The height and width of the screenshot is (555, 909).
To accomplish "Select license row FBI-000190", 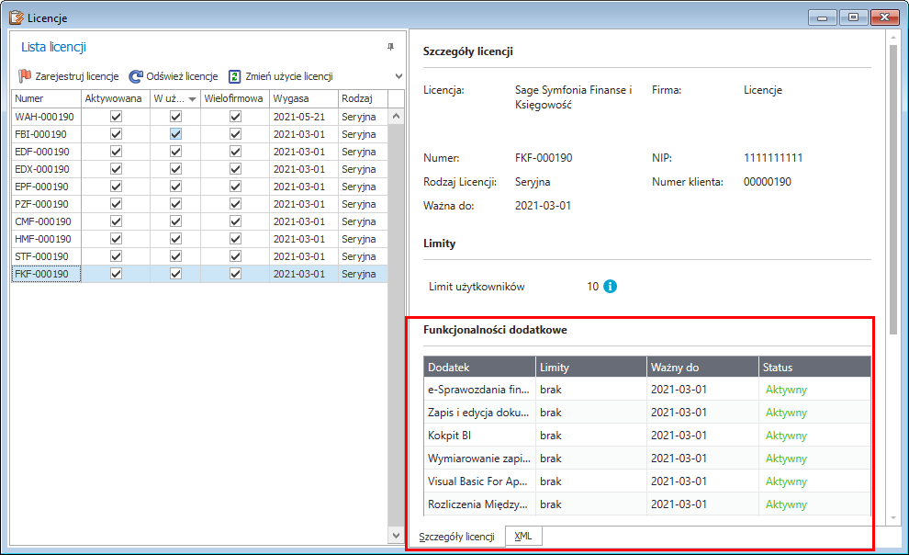I will 199,134.
